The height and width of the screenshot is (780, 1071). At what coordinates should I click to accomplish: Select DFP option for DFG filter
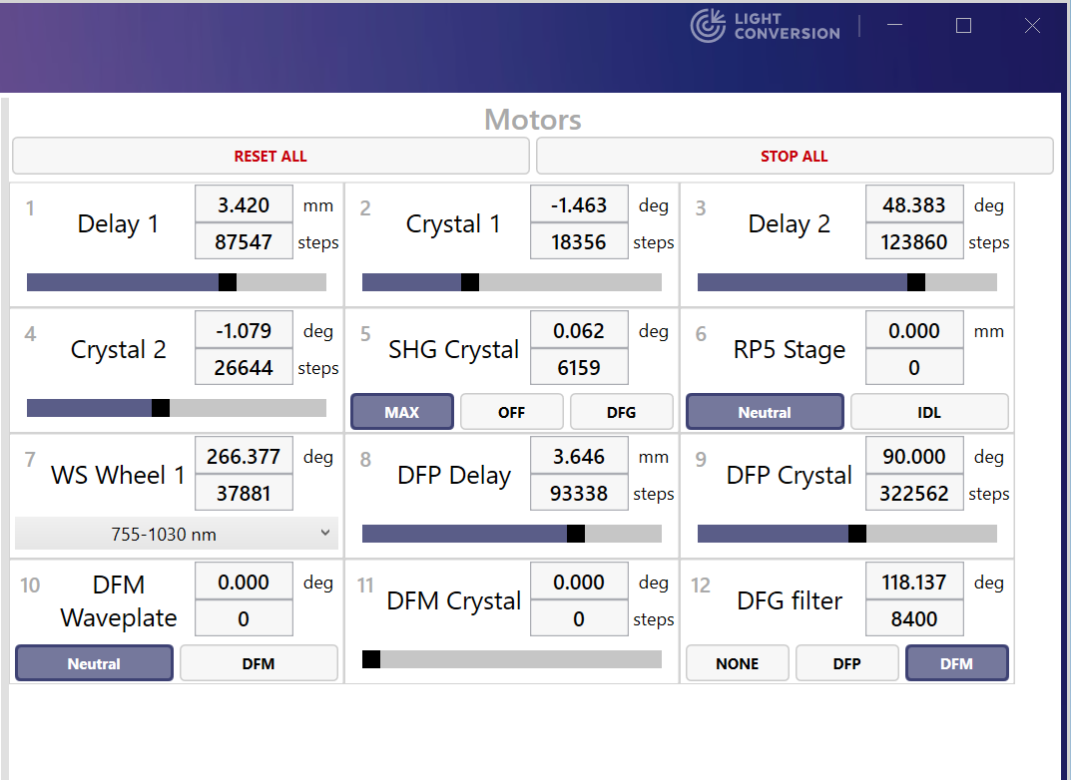pos(846,663)
